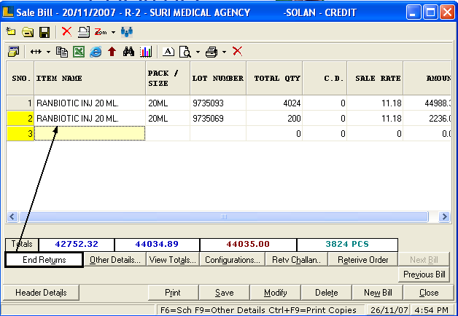Click the Delete button
This screenshot has width=458, height=316.
tap(326, 293)
